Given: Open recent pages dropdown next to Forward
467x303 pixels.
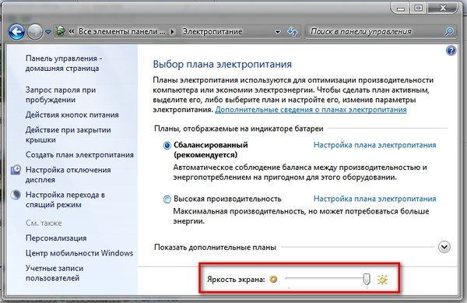Looking at the screenshot, I should click(x=48, y=32).
